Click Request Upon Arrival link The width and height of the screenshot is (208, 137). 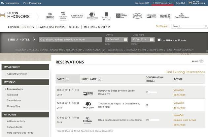coord(185,120)
